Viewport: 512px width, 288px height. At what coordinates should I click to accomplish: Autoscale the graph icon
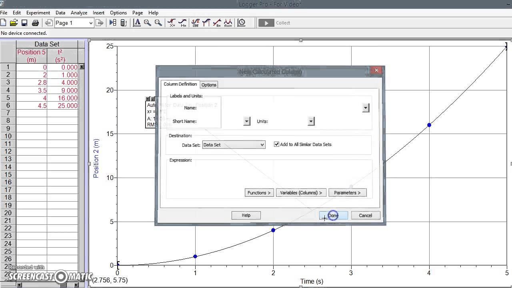[x=137, y=23]
